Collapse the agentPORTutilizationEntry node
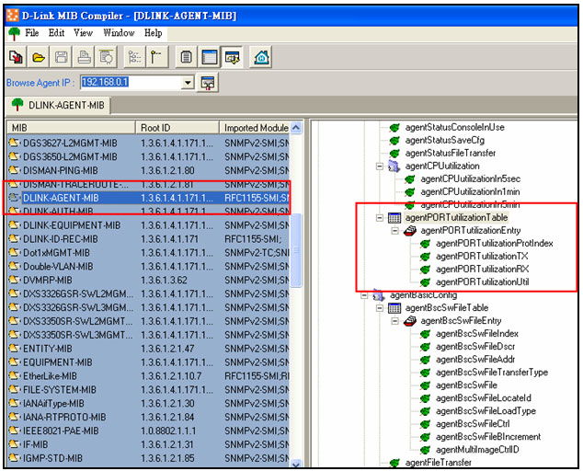 pyautogui.click(x=394, y=231)
